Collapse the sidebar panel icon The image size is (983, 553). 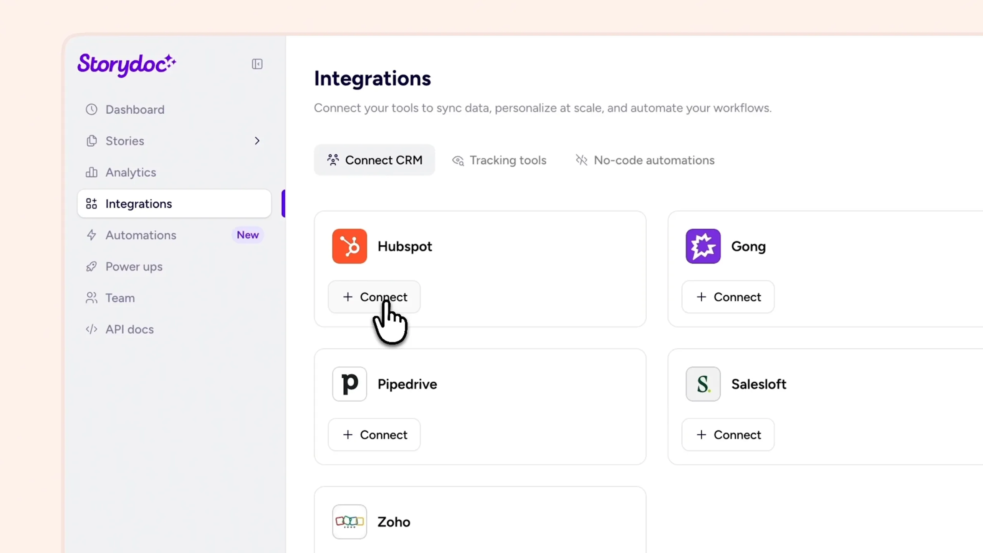pos(257,64)
